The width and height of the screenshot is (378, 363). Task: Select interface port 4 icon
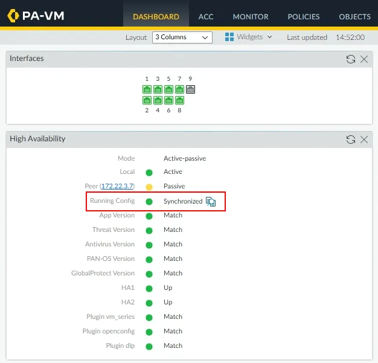158,100
